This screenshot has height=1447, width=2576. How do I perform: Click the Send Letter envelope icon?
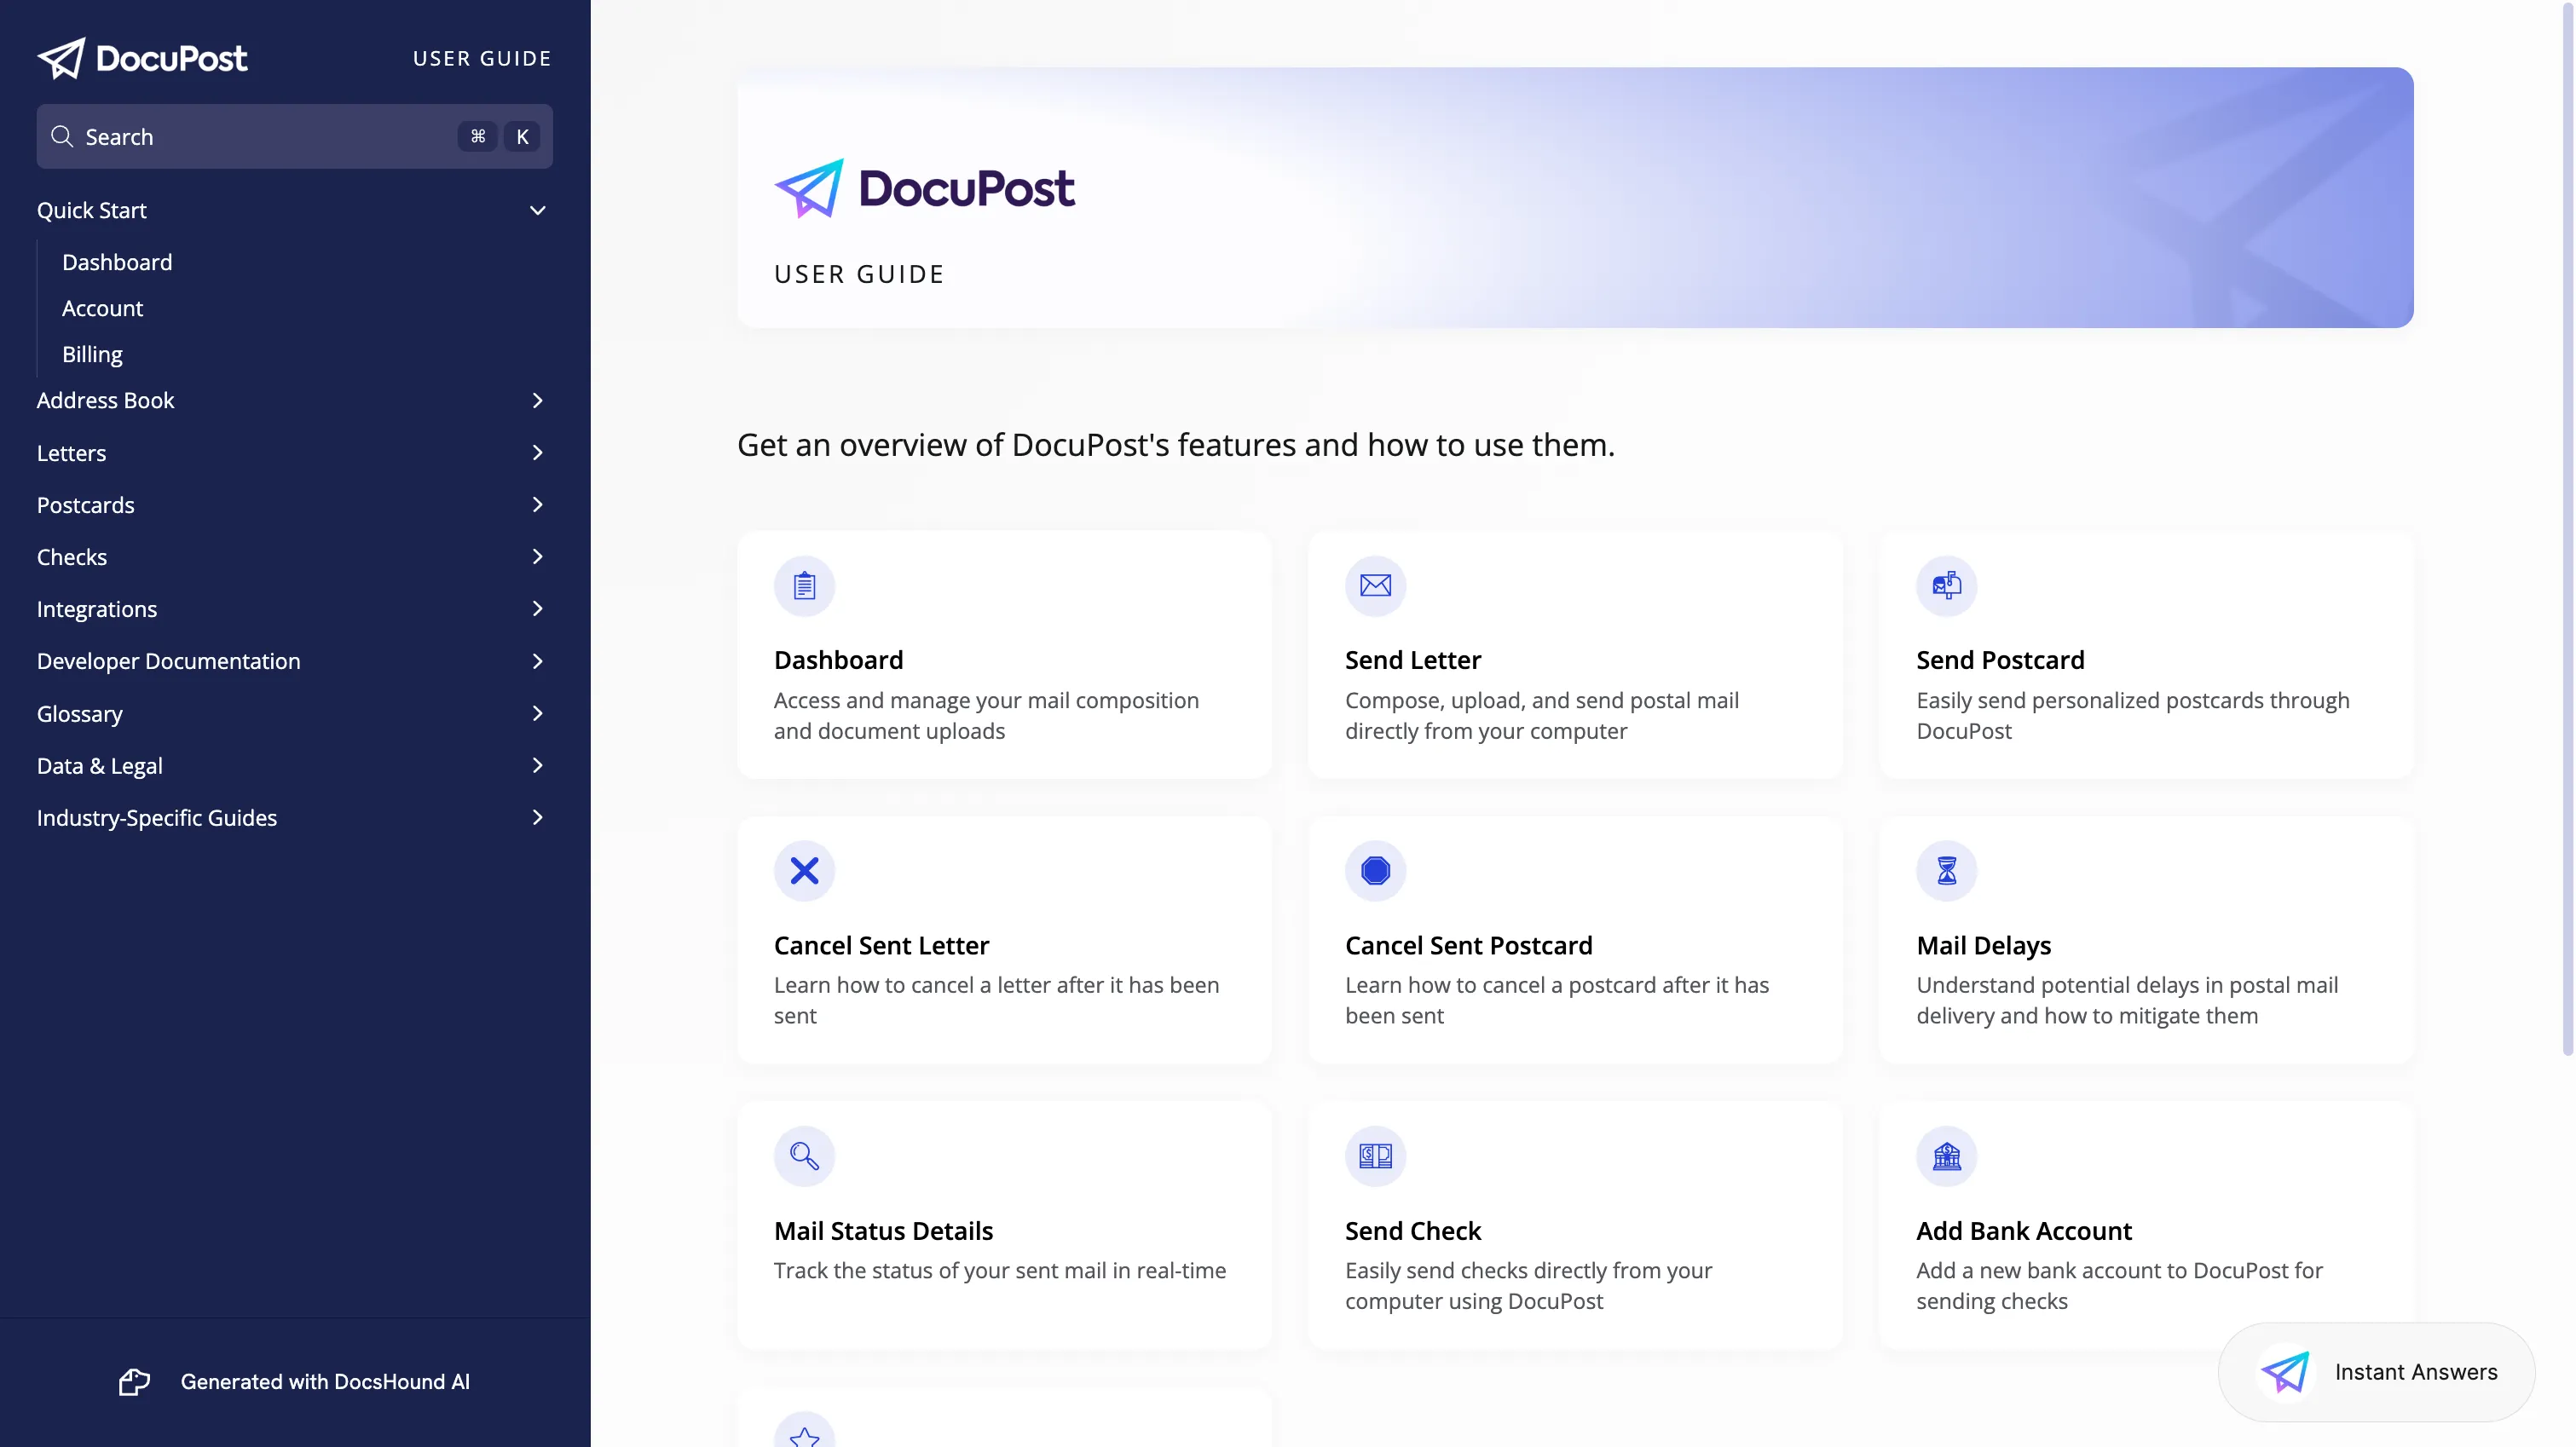click(x=1375, y=584)
